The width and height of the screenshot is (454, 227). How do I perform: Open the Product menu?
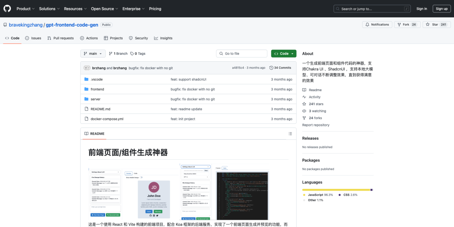point(25,8)
